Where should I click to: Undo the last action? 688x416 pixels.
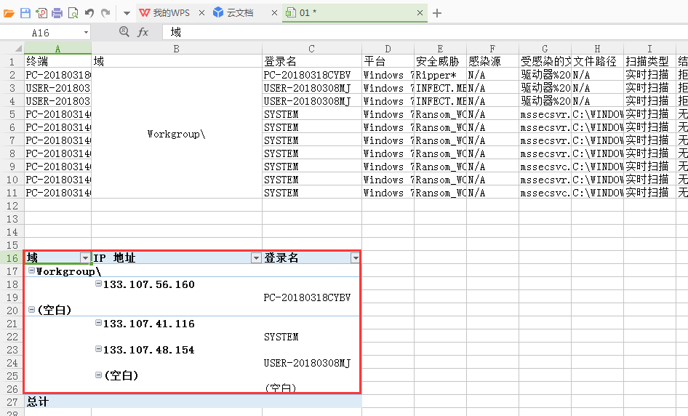89,13
